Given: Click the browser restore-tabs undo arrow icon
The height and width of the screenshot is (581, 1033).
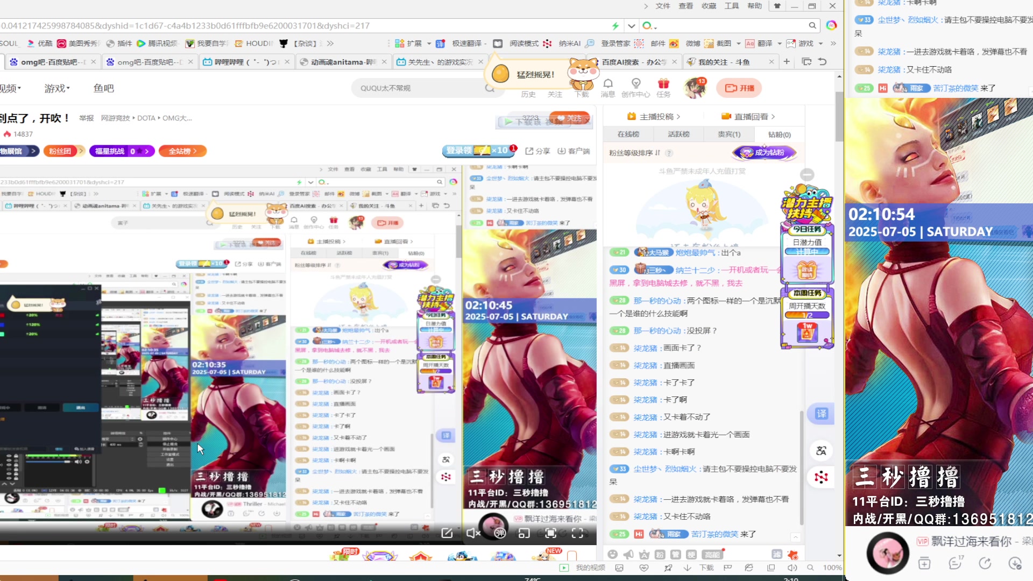Looking at the screenshot, I should 822,62.
